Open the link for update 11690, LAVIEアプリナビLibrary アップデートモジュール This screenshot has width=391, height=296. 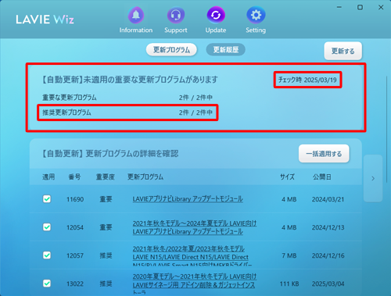(188, 199)
